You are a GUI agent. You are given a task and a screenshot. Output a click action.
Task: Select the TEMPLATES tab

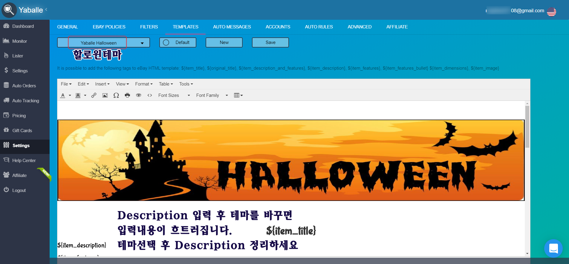pos(186,27)
